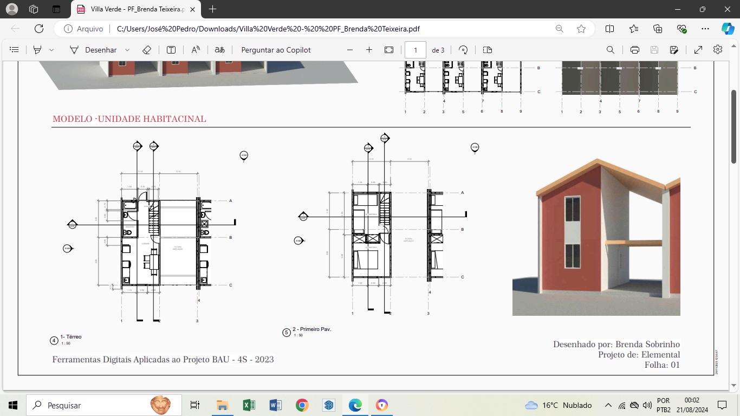The image size is (740, 416).
Task: Expand the highlight color dropdown
Action: point(51,50)
